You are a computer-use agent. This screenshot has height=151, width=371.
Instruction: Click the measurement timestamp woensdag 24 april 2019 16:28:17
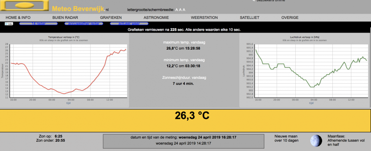[208, 137]
